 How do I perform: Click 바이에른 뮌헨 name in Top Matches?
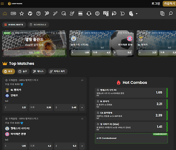point(18,134)
